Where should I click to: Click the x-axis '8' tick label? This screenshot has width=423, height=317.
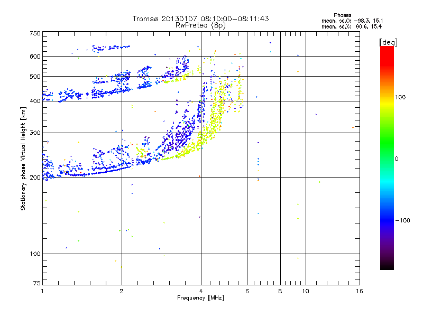click(280, 291)
